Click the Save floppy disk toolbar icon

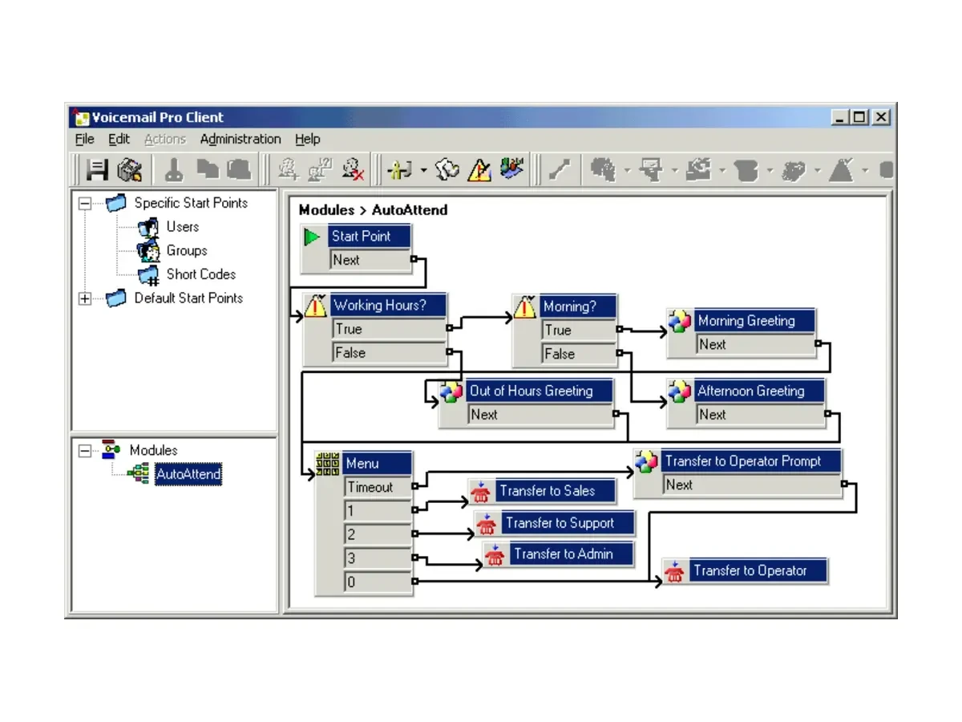(x=97, y=169)
